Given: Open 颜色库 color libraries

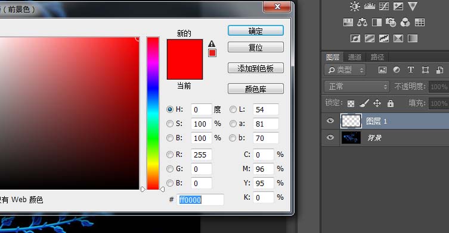Looking at the screenshot, I should click(256, 89).
